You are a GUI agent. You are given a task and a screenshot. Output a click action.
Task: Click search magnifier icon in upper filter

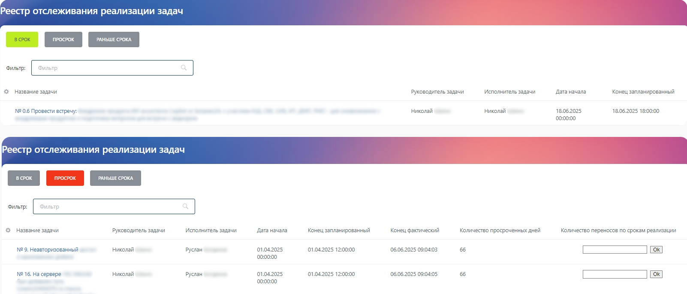(184, 68)
